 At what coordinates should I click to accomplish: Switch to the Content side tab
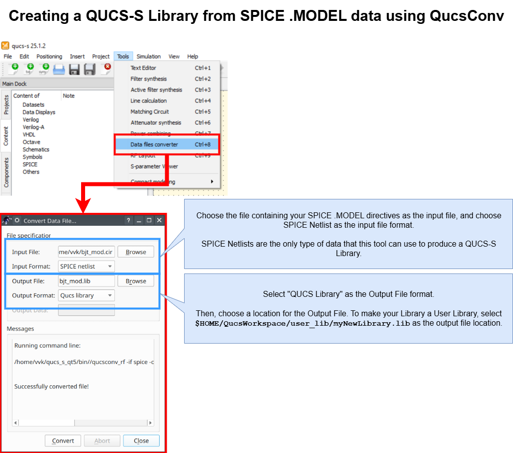coord(6,136)
